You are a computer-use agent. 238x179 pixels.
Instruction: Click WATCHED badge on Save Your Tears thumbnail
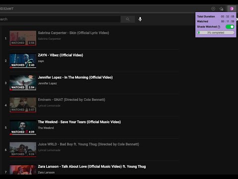pyautogui.click(x=18, y=132)
